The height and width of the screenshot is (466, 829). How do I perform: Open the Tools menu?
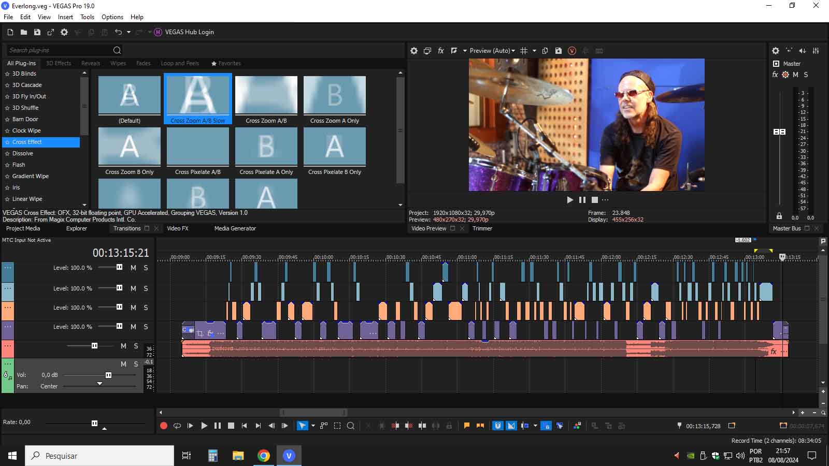87,17
